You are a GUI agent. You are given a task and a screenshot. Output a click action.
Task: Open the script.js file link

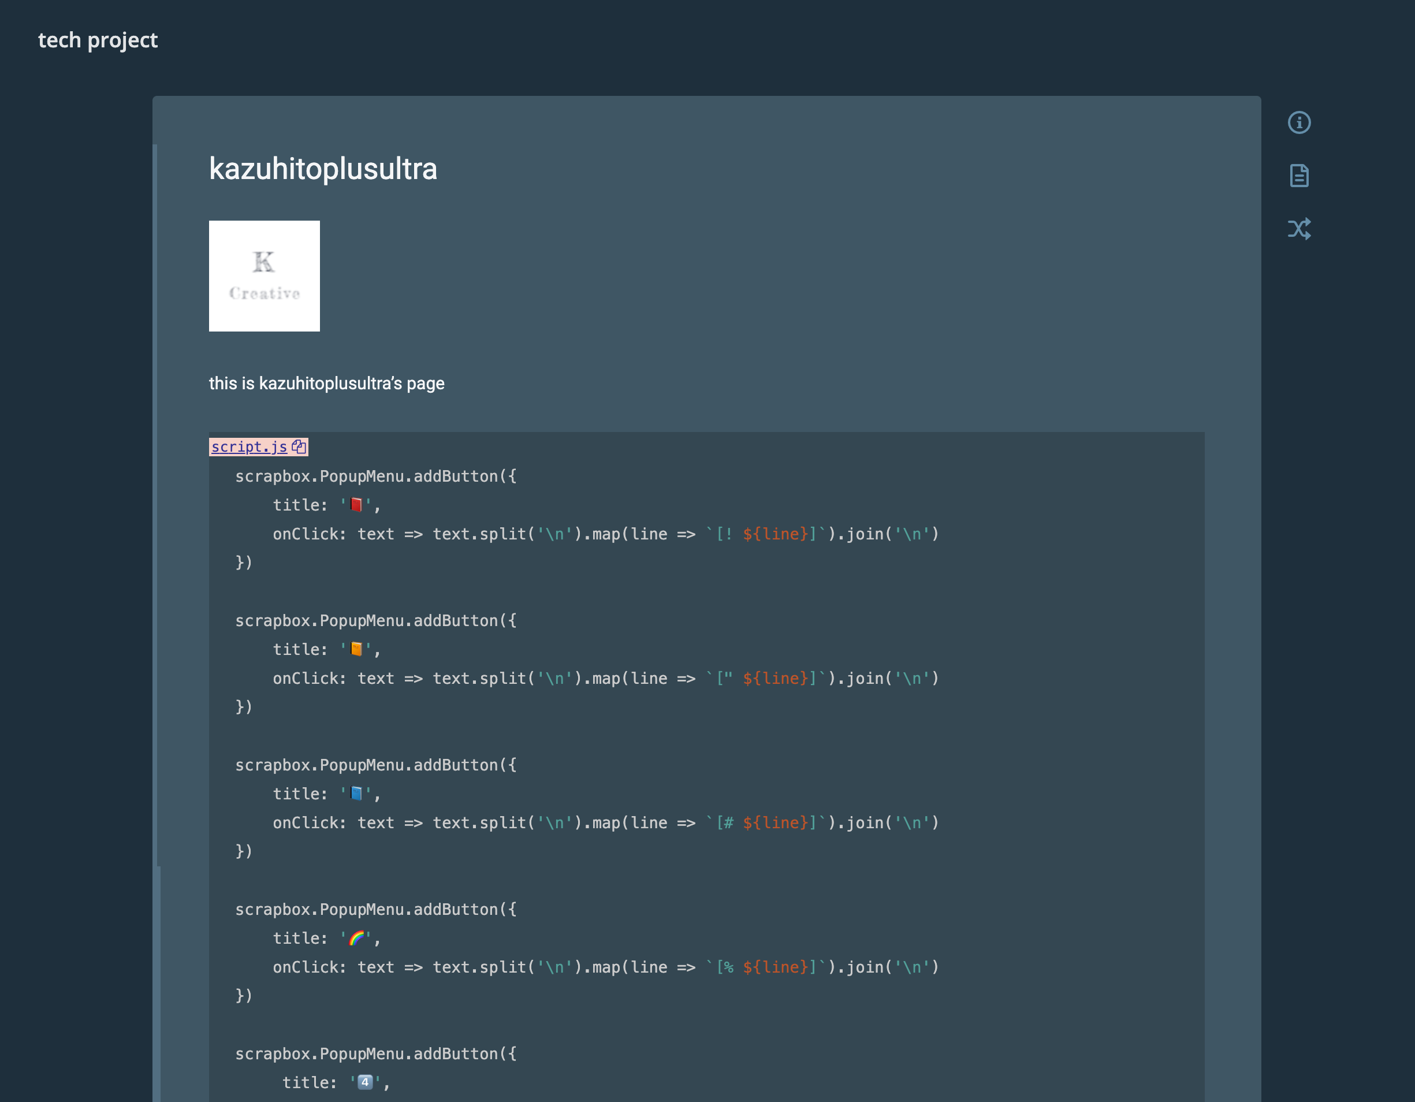coord(249,447)
